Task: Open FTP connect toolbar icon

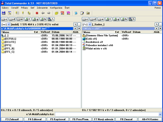Action: 62,13
